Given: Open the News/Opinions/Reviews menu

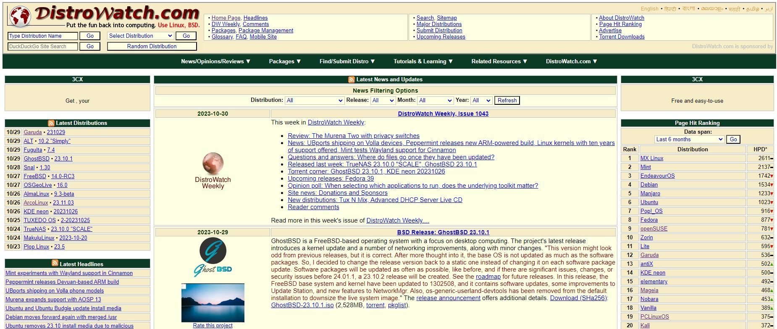Looking at the screenshot, I should pos(215,62).
